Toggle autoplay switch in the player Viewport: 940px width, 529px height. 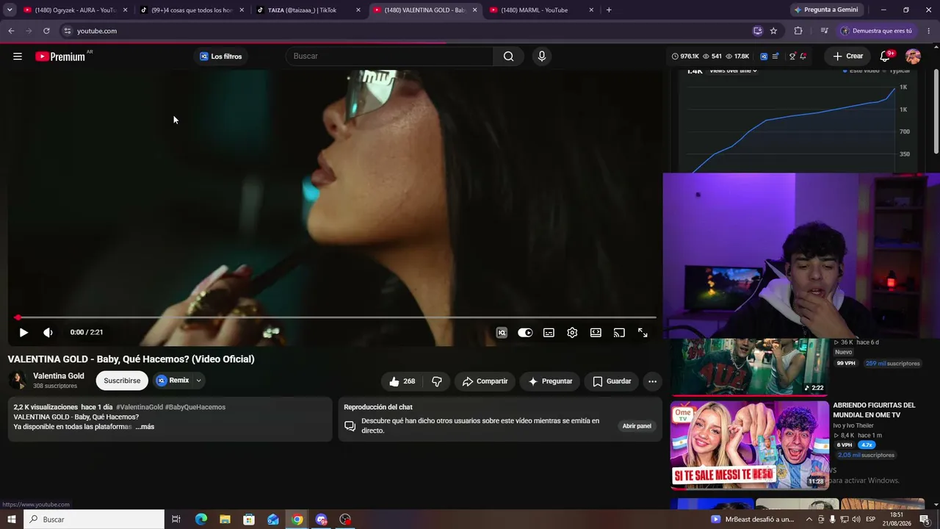525,333
